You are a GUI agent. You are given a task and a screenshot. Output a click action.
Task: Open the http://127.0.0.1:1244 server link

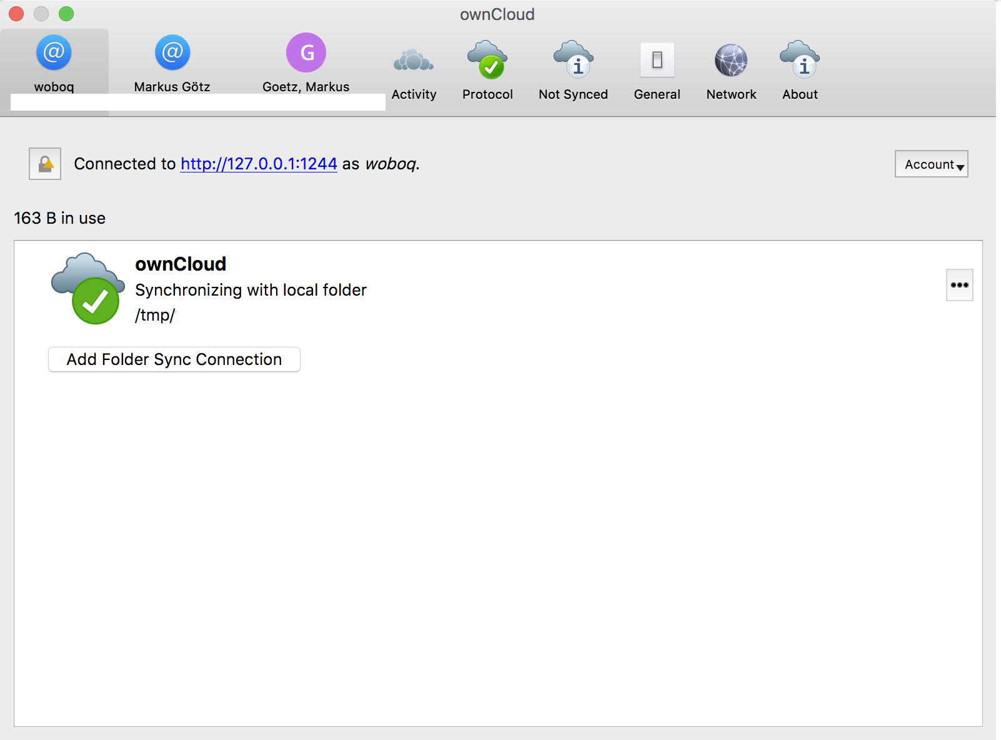coord(259,164)
